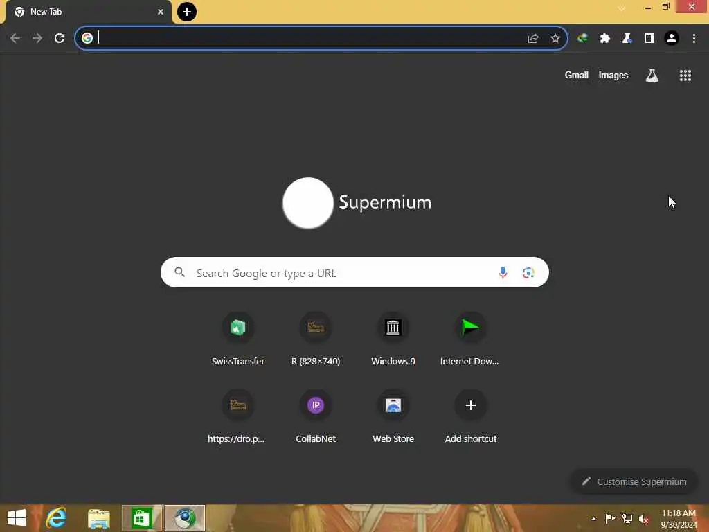Open the Internet Dow... shortcut

470,338
